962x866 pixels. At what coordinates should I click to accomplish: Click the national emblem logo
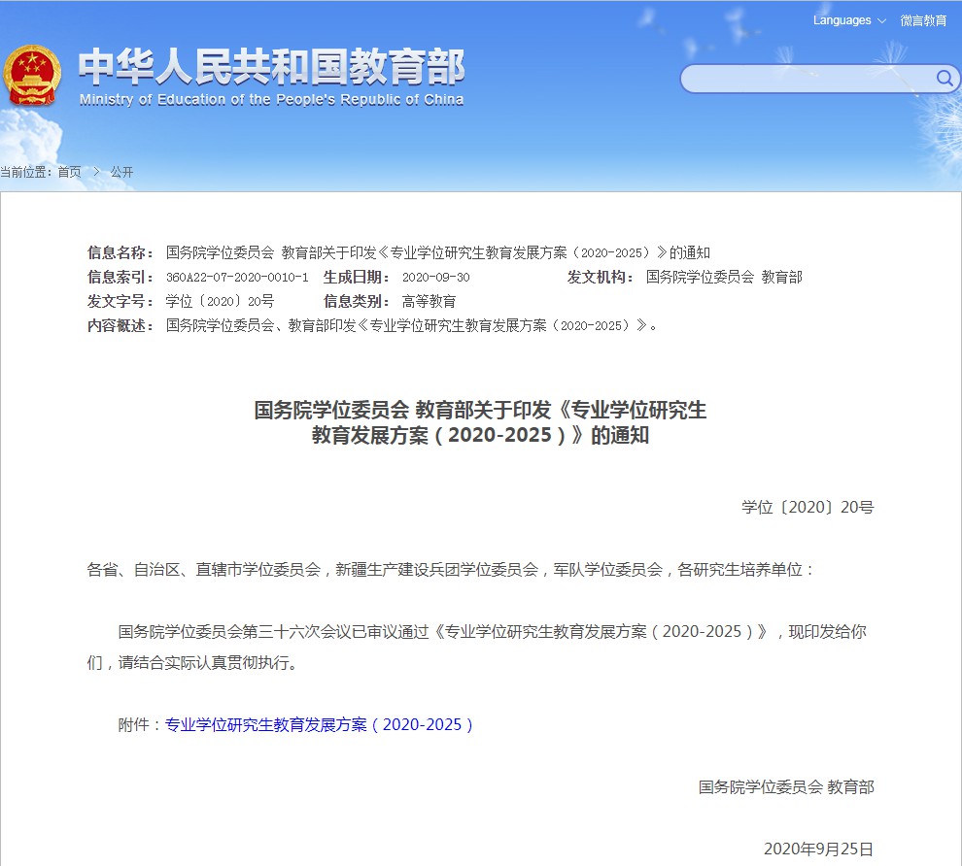31,75
